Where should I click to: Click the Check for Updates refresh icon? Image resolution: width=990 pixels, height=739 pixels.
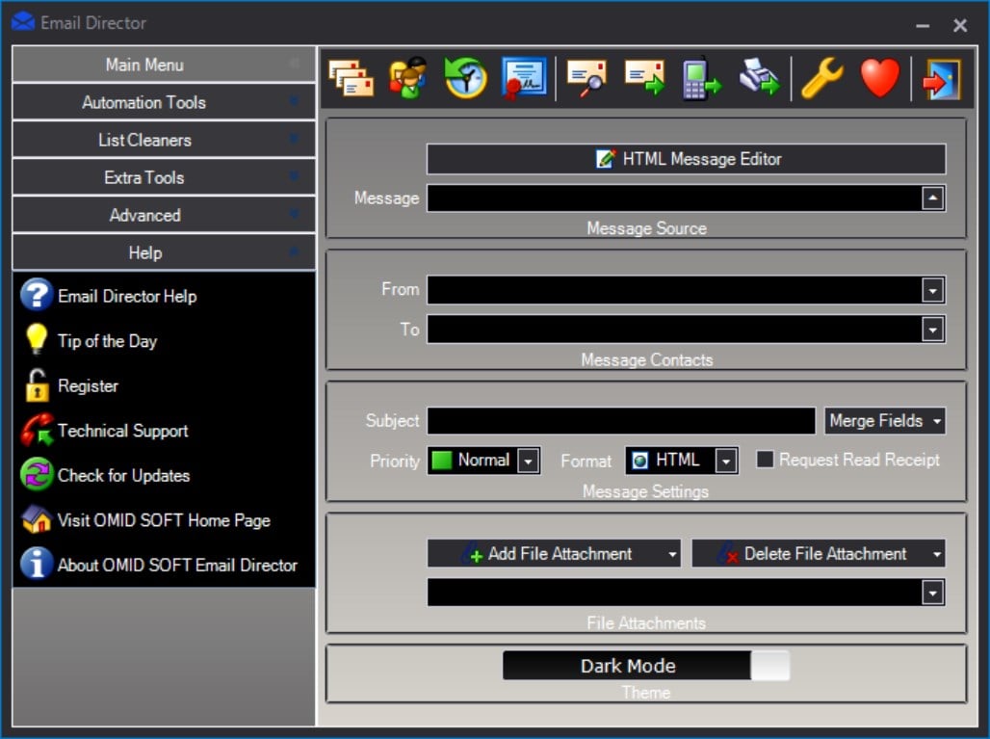coord(37,474)
